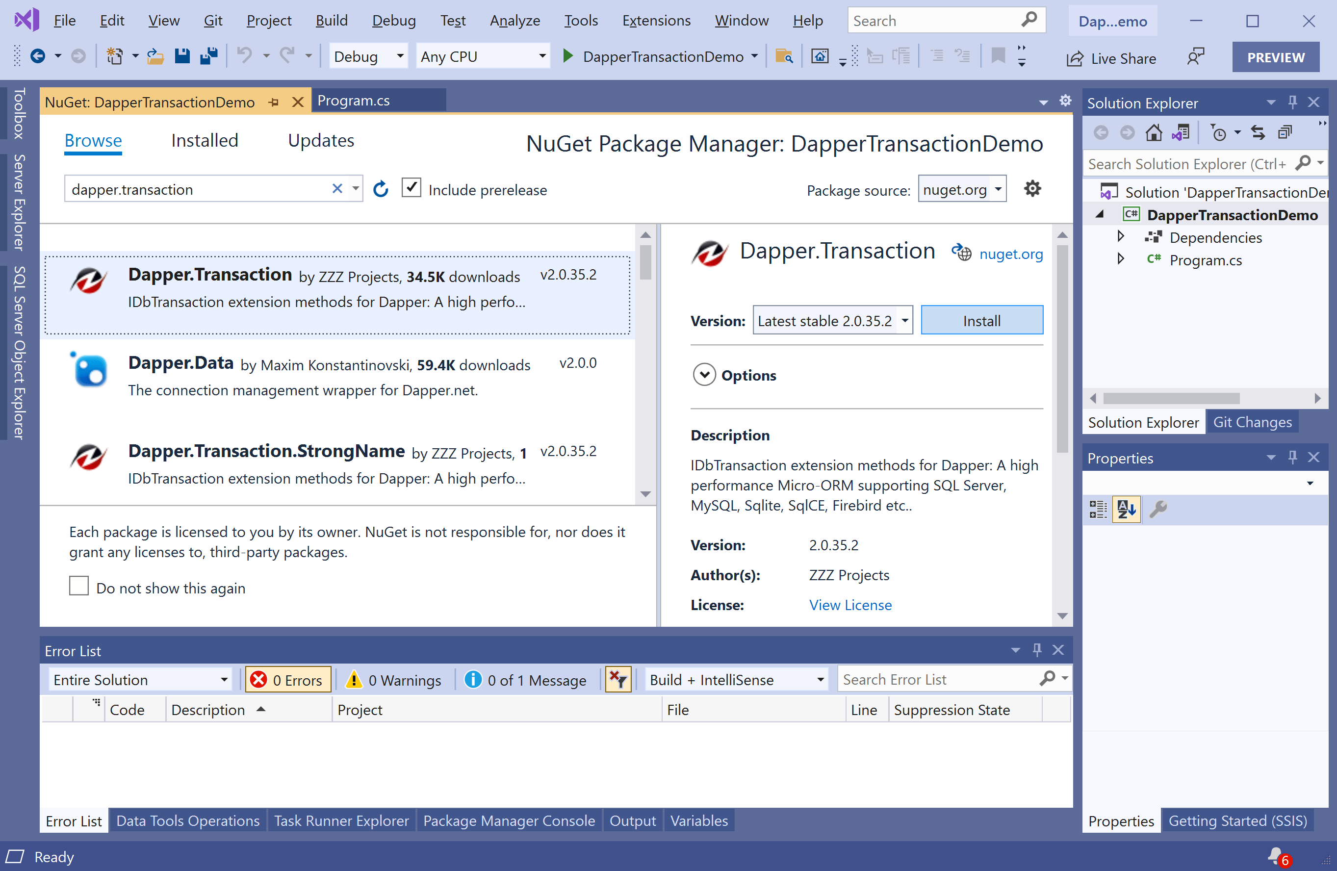Open NuGet package source settings gear
The width and height of the screenshot is (1337, 871).
[1032, 189]
